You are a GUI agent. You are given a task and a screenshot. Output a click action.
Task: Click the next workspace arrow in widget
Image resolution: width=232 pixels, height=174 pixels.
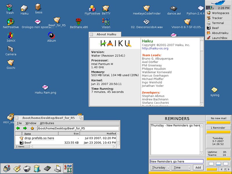(x=229, y=169)
